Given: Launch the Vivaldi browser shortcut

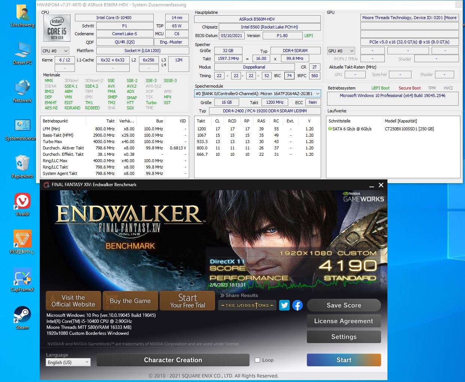Looking at the screenshot, I should 22,204.
